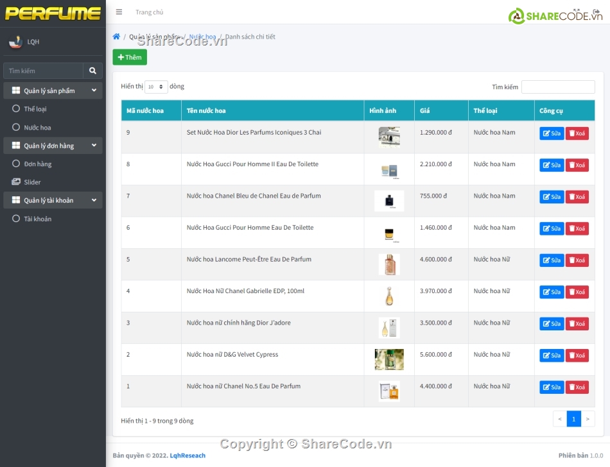The width and height of the screenshot is (610, 467).
Task: Select Thể loại in the sidebar
Action: (x=35, y=109)
